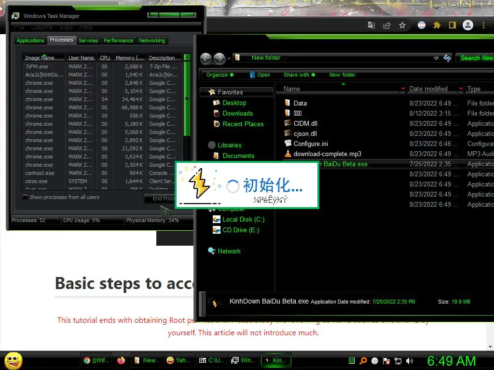Open Local Disk (C:) in the sidebar

(243, 220)
